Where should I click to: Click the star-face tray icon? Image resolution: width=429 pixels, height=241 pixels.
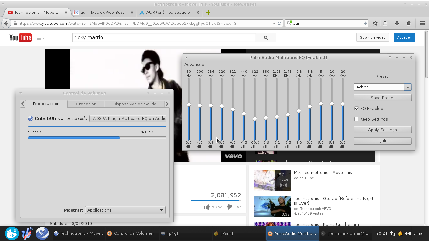coord(400,233)
